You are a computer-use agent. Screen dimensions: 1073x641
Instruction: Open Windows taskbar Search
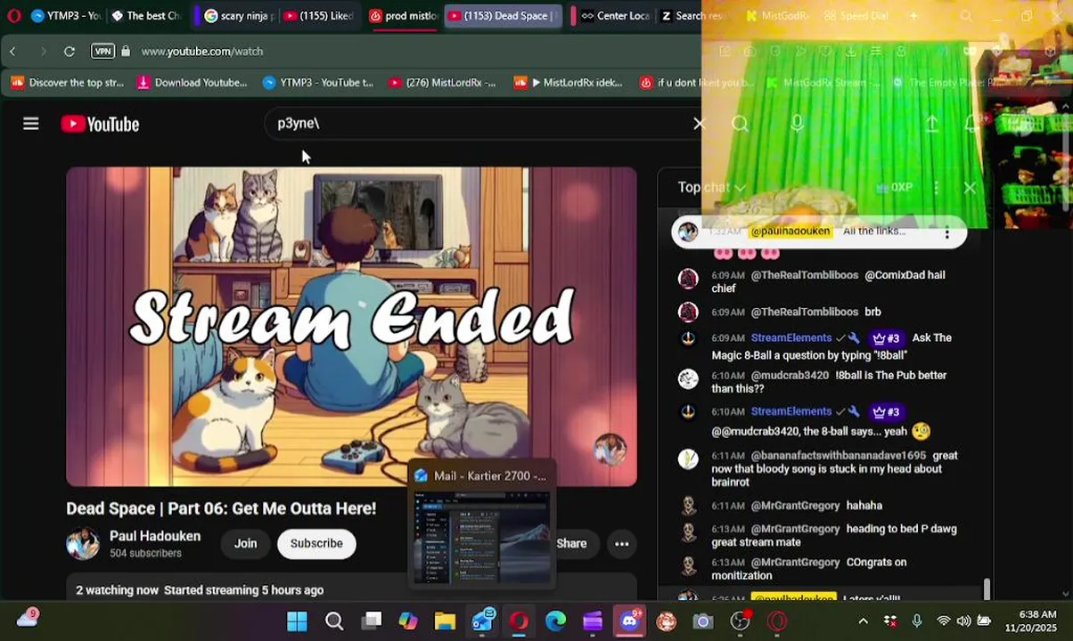coord(334,621)
